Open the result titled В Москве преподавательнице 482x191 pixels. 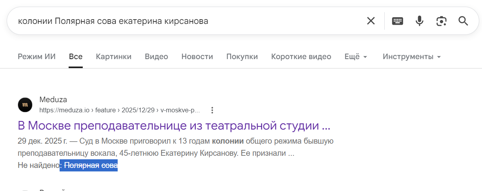174,126
